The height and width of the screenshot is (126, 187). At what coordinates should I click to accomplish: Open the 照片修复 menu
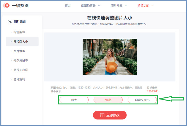[x=117, y=5]
